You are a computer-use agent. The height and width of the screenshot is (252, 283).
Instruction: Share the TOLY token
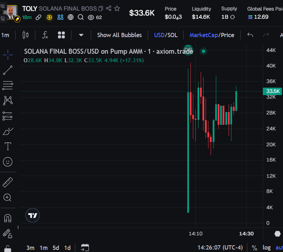coord(108,8)
